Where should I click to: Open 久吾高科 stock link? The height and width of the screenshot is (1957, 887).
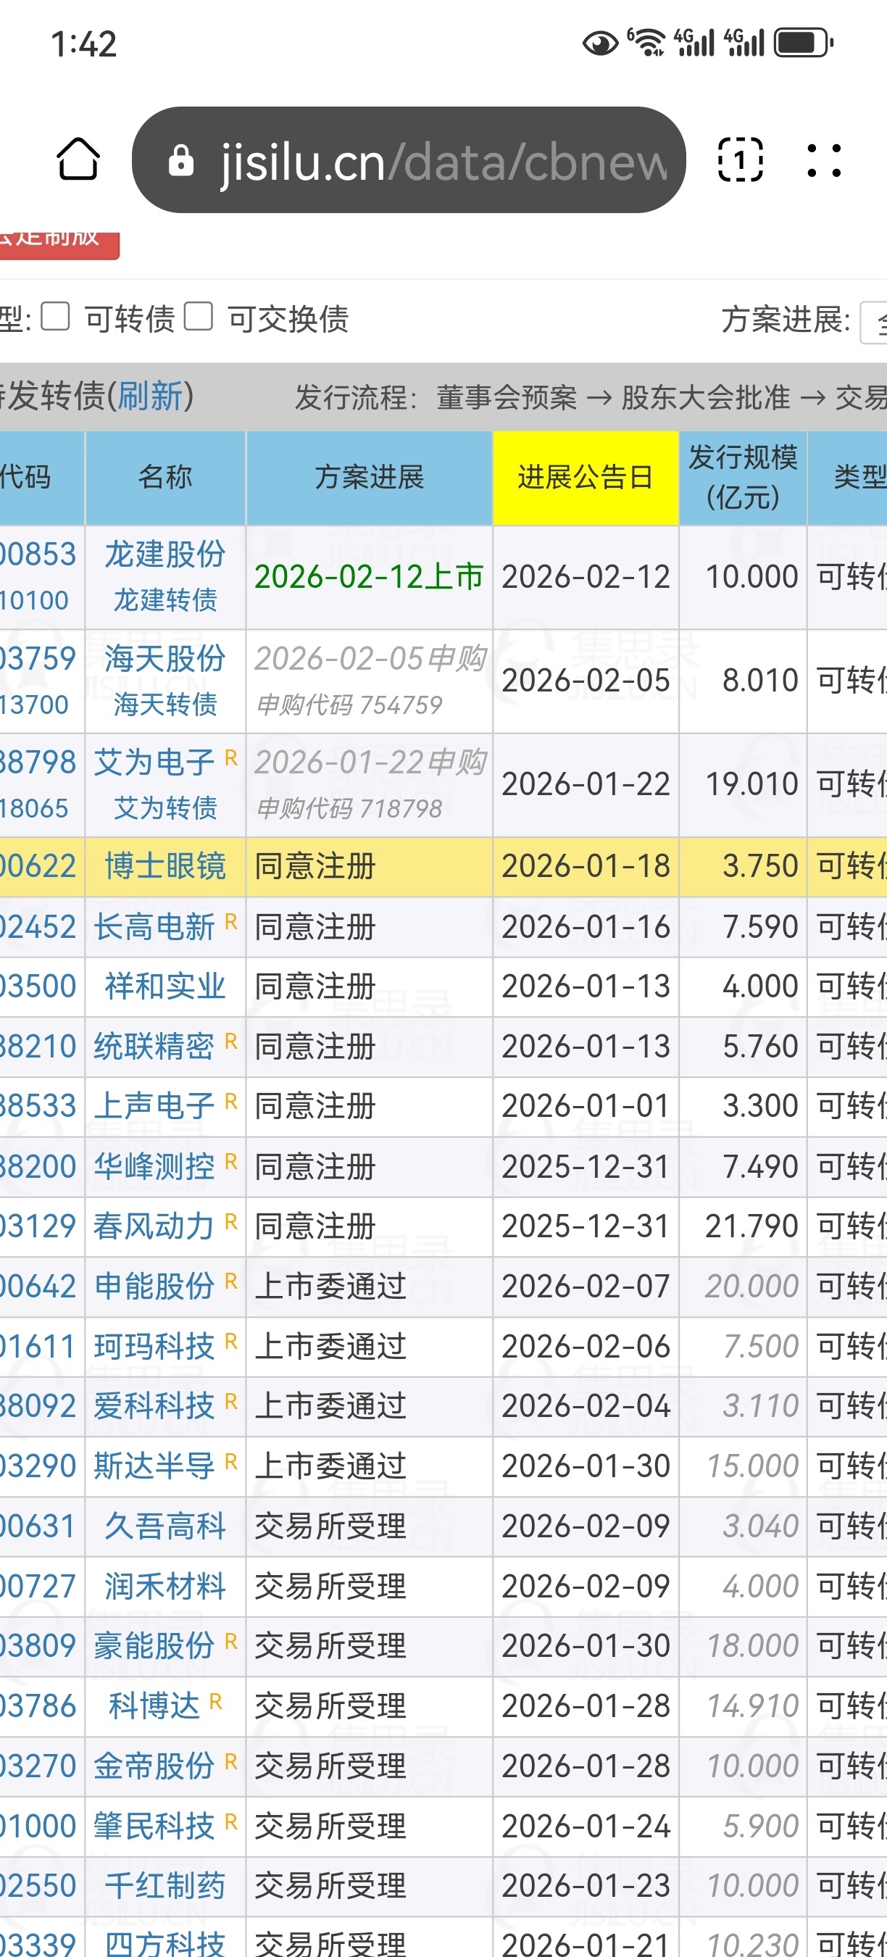click(x=165, y=1526)
